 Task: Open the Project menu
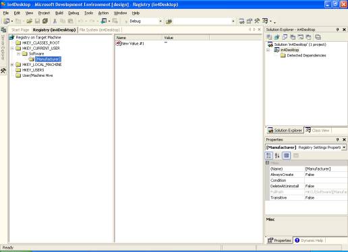pyautogui.click(x=44, y=13)
